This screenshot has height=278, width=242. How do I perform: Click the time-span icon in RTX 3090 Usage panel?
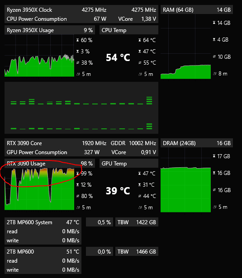78,207
